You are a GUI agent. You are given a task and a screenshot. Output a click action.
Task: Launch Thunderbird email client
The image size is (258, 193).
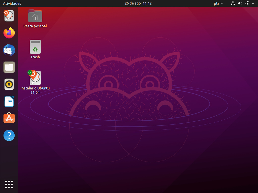pyautogui.click(x=9, y=50)
